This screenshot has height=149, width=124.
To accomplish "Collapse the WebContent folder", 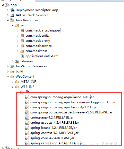I will click(8, 77).
